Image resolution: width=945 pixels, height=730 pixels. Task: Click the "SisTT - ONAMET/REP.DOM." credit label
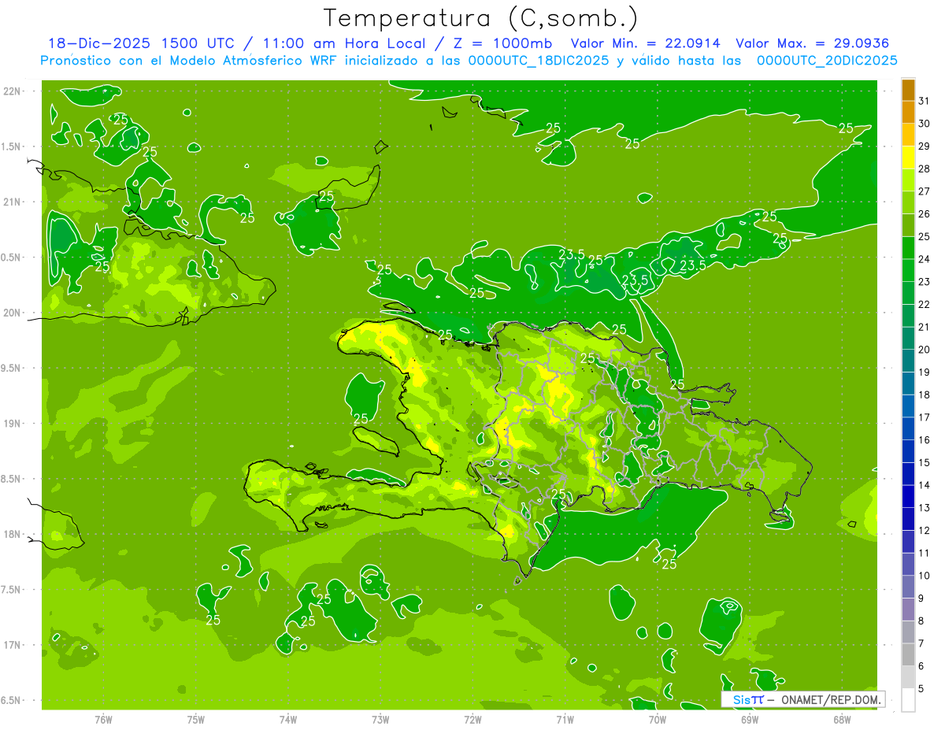click(804, 699)
